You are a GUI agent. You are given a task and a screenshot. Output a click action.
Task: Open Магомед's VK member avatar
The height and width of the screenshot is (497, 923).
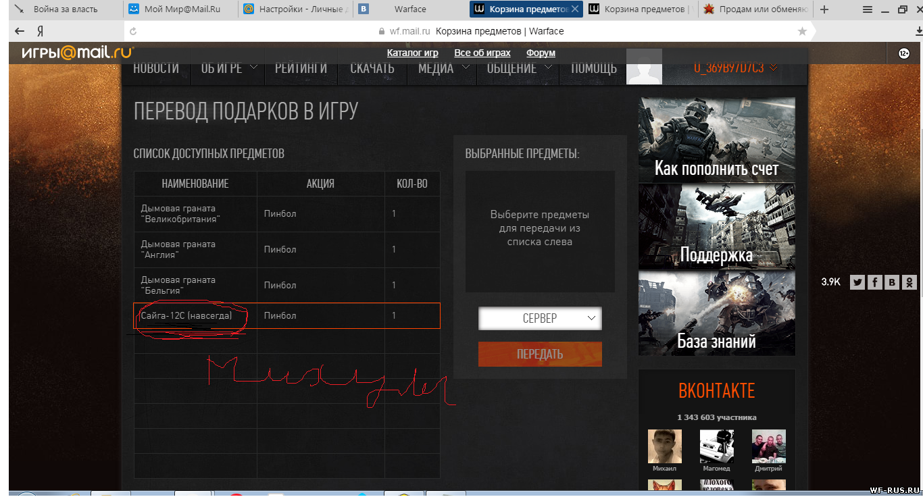(717, 446)
